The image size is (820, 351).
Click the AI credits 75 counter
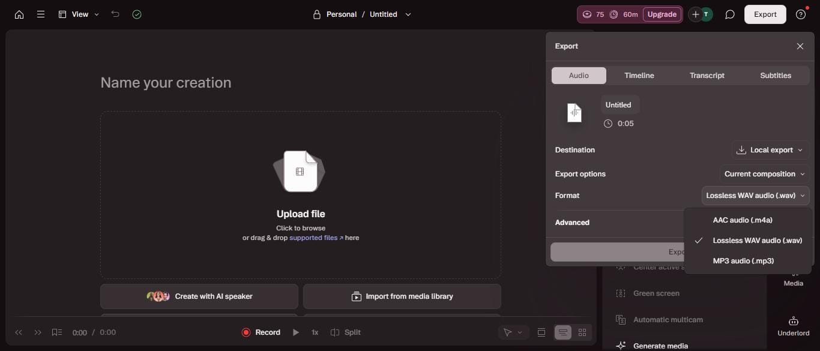(593, 14)
